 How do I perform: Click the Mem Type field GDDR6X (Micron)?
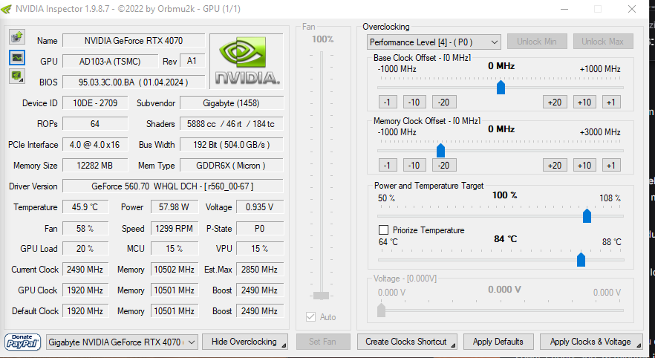(232, 166)
